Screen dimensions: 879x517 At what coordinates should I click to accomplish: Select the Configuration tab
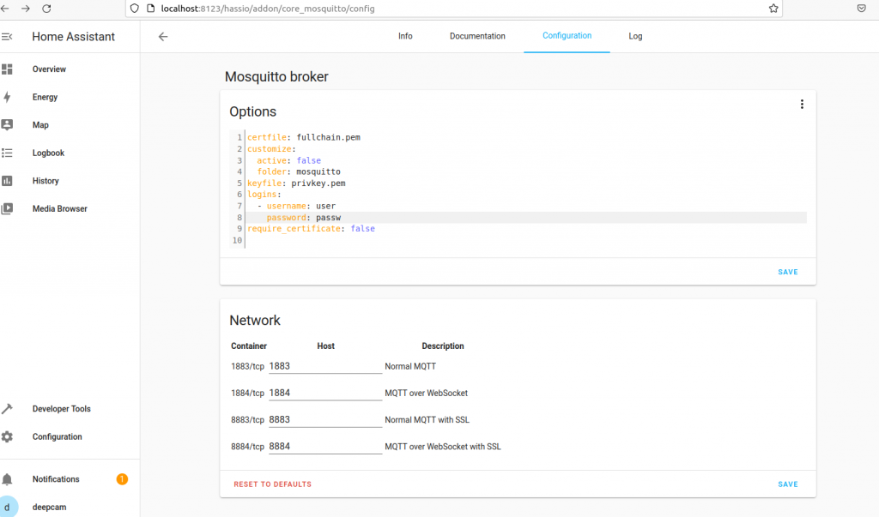click(567, 36)
